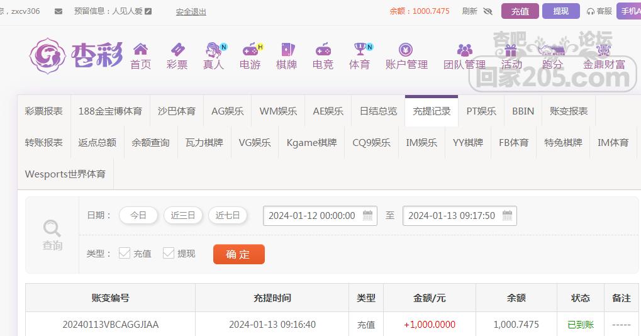The height and width of the screenshot is (336, 641).
Task: Switch to the 充提记录 tab
Action: point(432,111)
